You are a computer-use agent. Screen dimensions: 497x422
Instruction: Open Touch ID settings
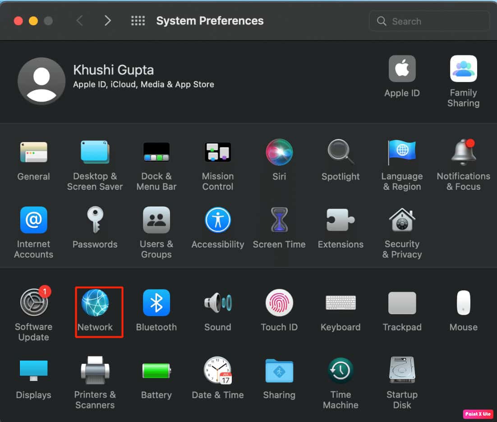(x=279, y=303)
